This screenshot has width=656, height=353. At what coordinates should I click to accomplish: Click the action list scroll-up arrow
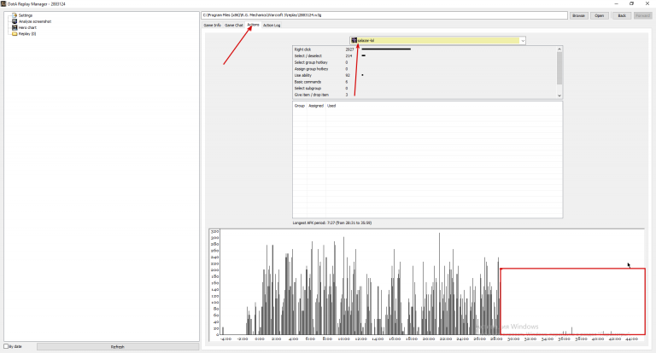coord(559,49)
